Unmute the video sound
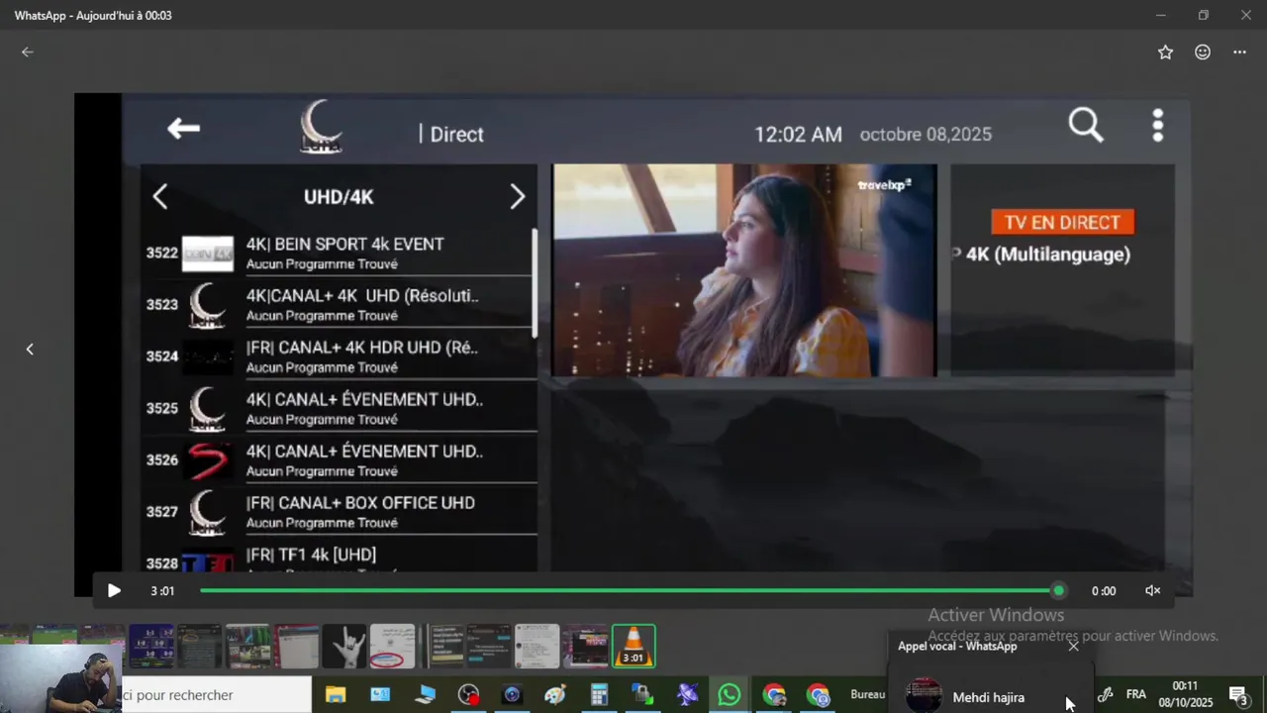 point(1153,591)
